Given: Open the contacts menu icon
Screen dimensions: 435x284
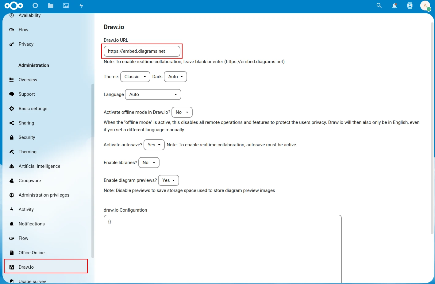Looking at the screenshot, I should point(410,6).
